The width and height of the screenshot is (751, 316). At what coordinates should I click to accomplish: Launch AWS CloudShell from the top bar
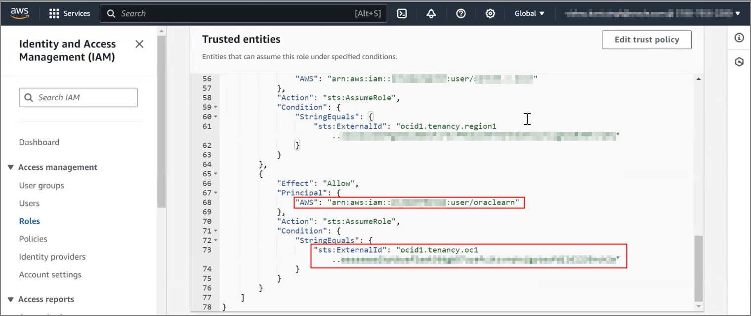pyautogui.click(x=402, y=13)
